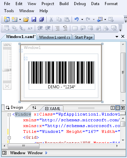The width and height of the screenshot is (127, 158).
Task: Click the Comment Selected Lines icon
Action: [x=57, y=28]
